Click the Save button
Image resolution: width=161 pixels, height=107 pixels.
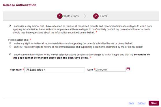coord(154,103)
